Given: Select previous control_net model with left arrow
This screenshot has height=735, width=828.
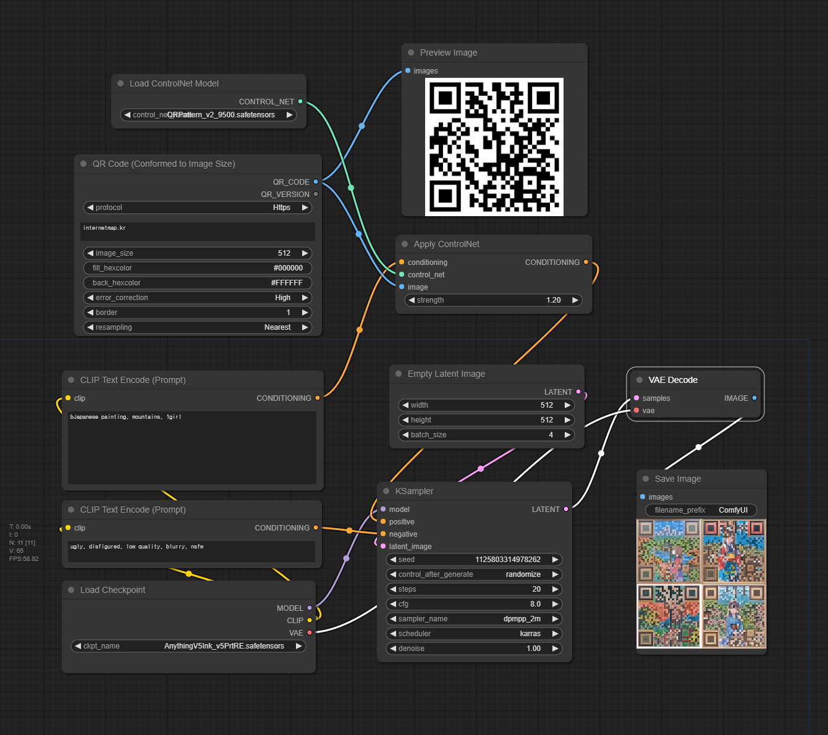Looking at the screenshot, I should (x=127, y=115).
